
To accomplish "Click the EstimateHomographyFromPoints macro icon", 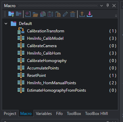I will pyautogui.click(x=21, y=90).
